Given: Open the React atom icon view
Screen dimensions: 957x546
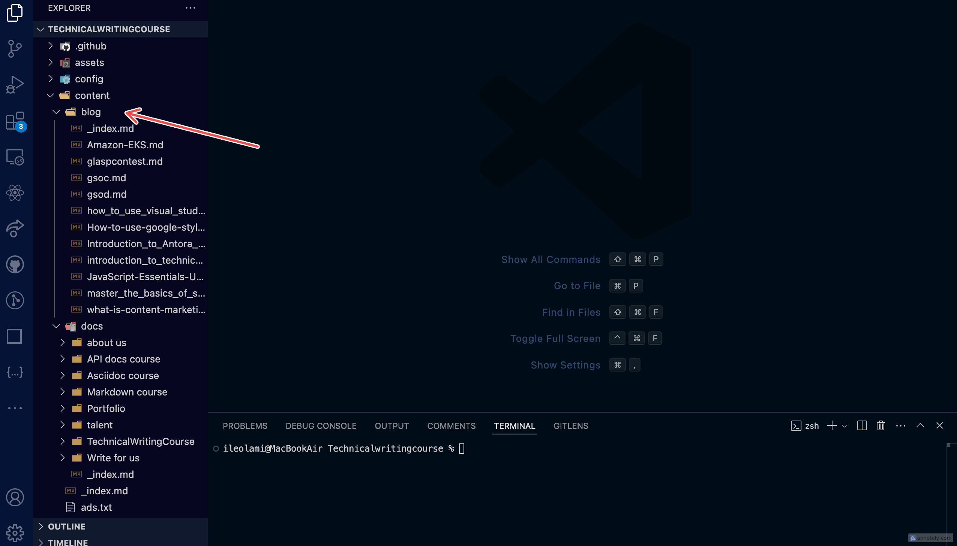Looking at the screenshot, I should pos(15,193).
